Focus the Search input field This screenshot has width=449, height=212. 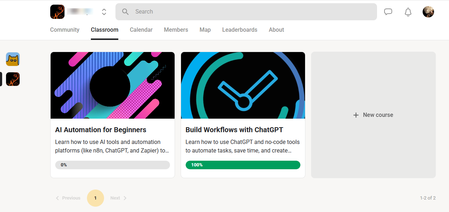pos(246,12)
